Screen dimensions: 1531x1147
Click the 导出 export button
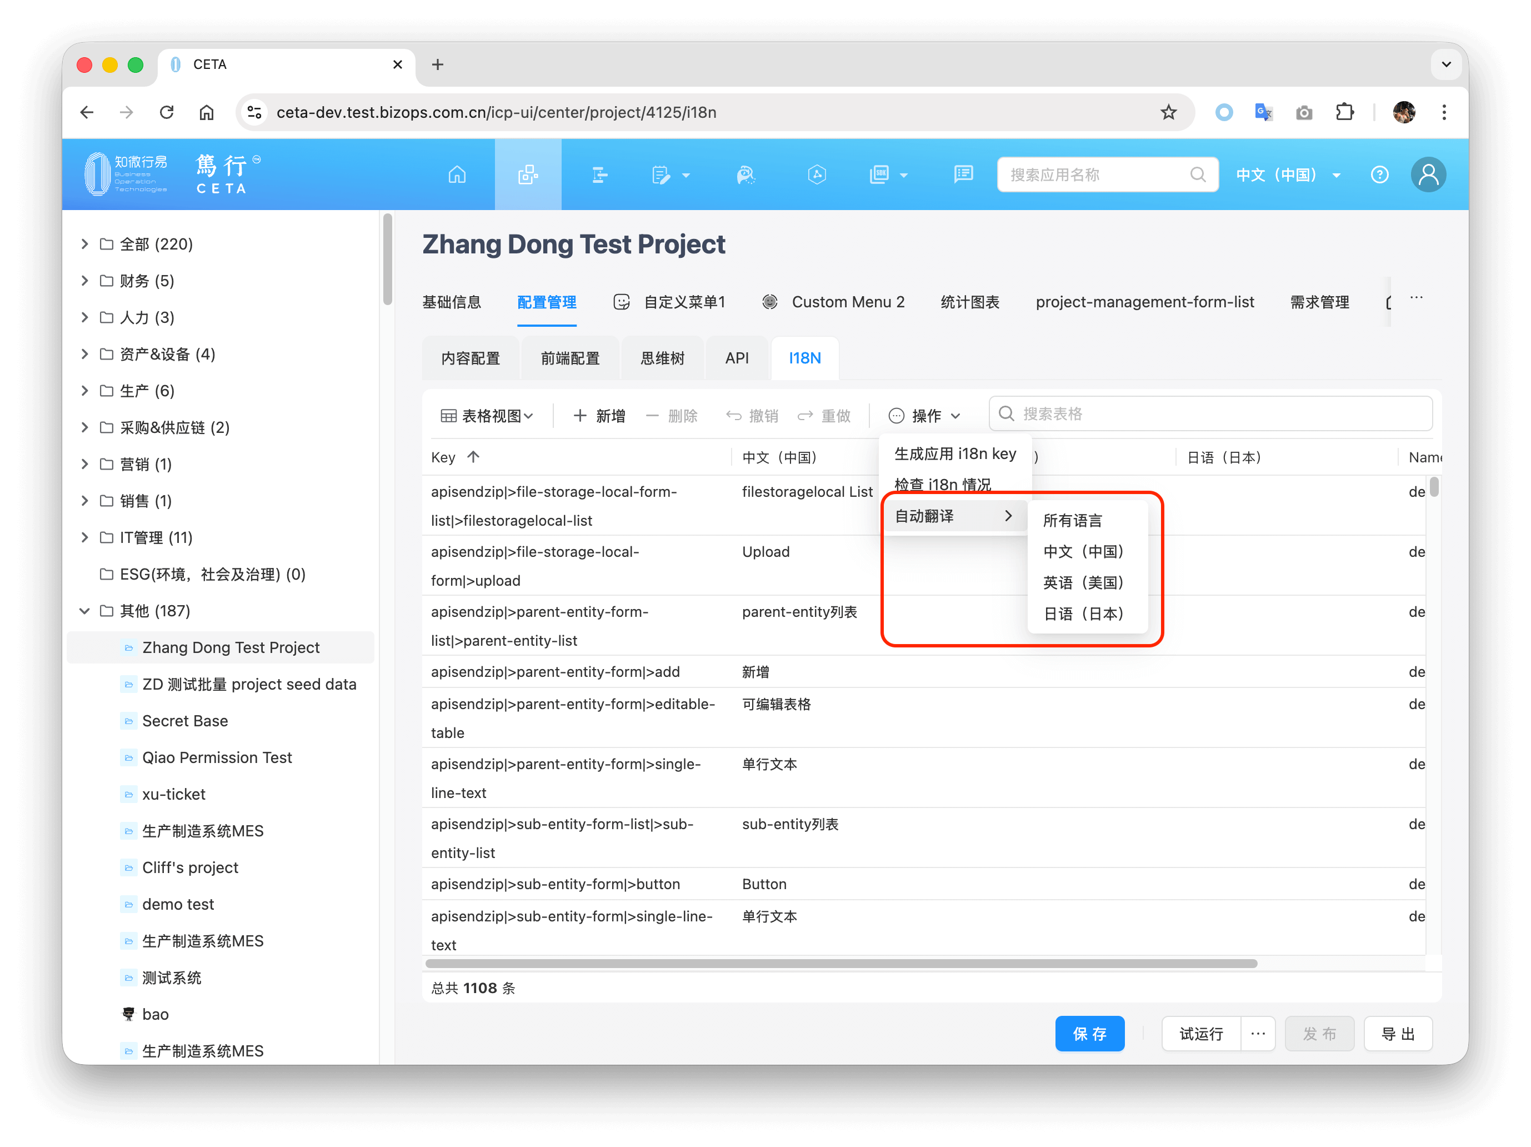1398,1034
